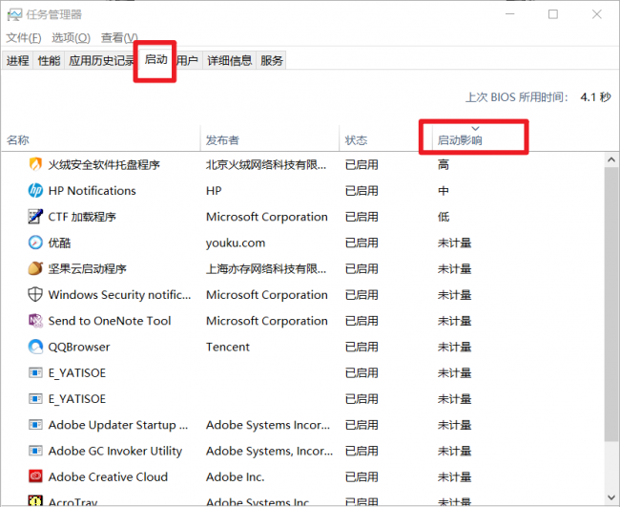Click the 低 startup impact value
Image resolution: width=620 pixels, height=507 pixels.
444,217
